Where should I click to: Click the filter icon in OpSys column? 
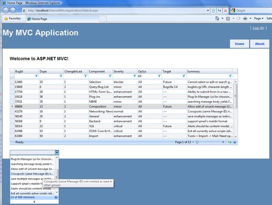click(159, 76)
